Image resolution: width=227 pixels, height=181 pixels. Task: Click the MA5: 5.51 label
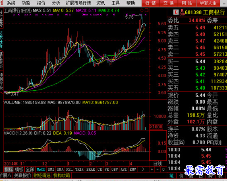pyautogui.click(x=42, y=10)
